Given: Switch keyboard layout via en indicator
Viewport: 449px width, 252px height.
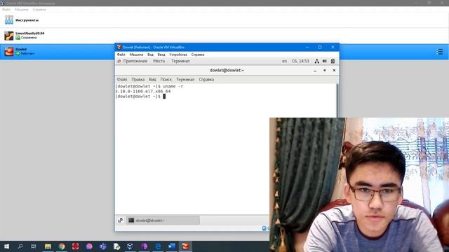Looking at the screenshot, I should (284, 61).
